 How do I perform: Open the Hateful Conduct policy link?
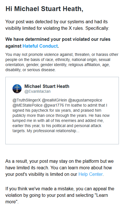[40, 46]
